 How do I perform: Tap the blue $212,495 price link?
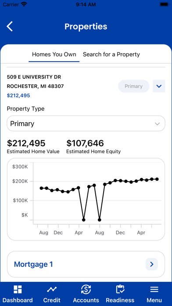(18, 96)
